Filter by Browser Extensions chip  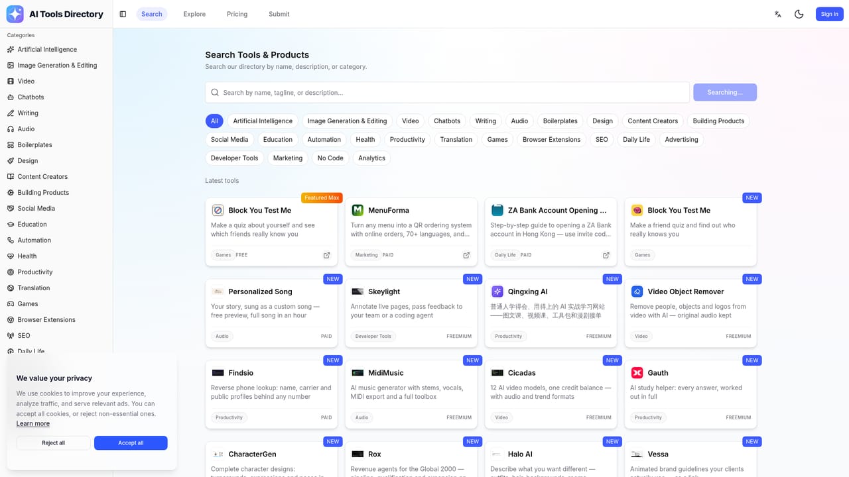[551, 140]
